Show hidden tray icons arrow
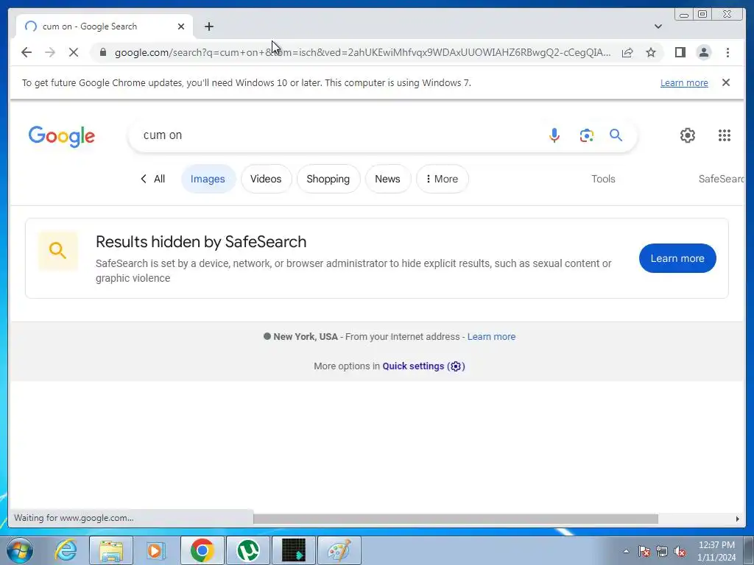This screenshot has width=754, height=565. coord(626,551)
